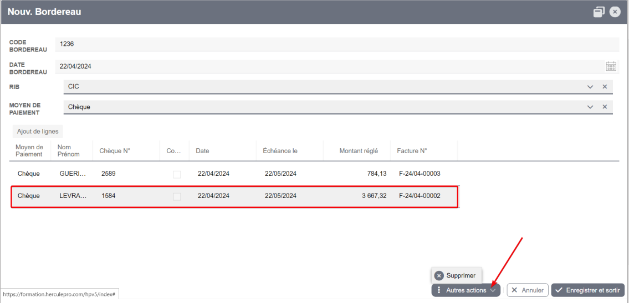
Task: Click the three-dot icon on Autres actions
Action: coord(439,290)
